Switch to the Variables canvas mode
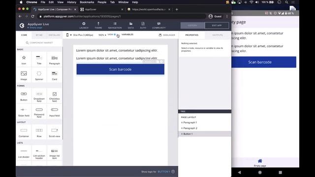315x177 pixels. [x=127, y=34]
